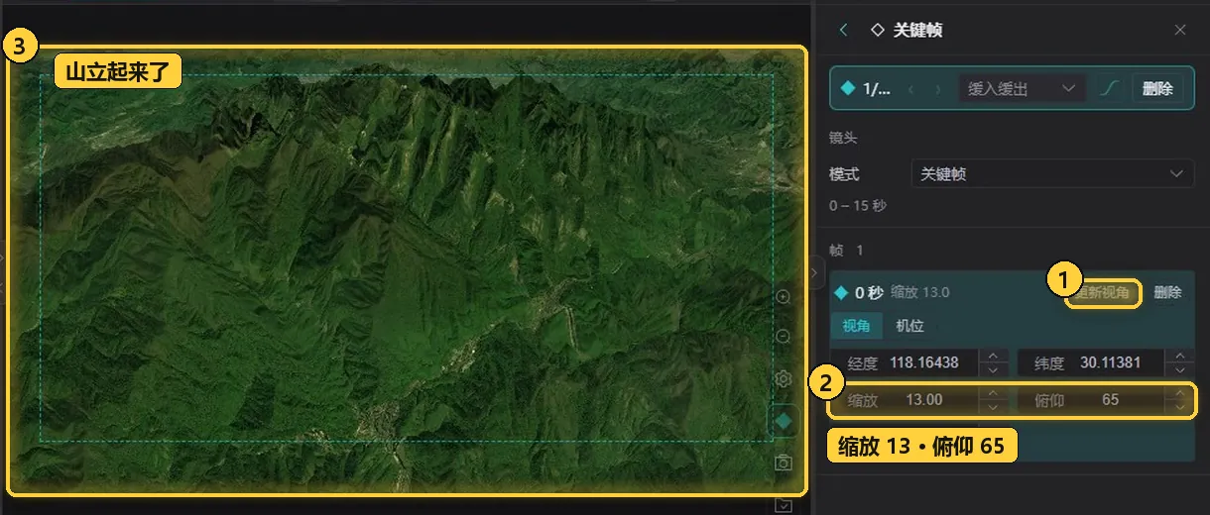Image resolution: width=1210 pixels, height=515 pixels.
Task: Click the 1/... keyframe counter diamond
Action: coord(846,88)
